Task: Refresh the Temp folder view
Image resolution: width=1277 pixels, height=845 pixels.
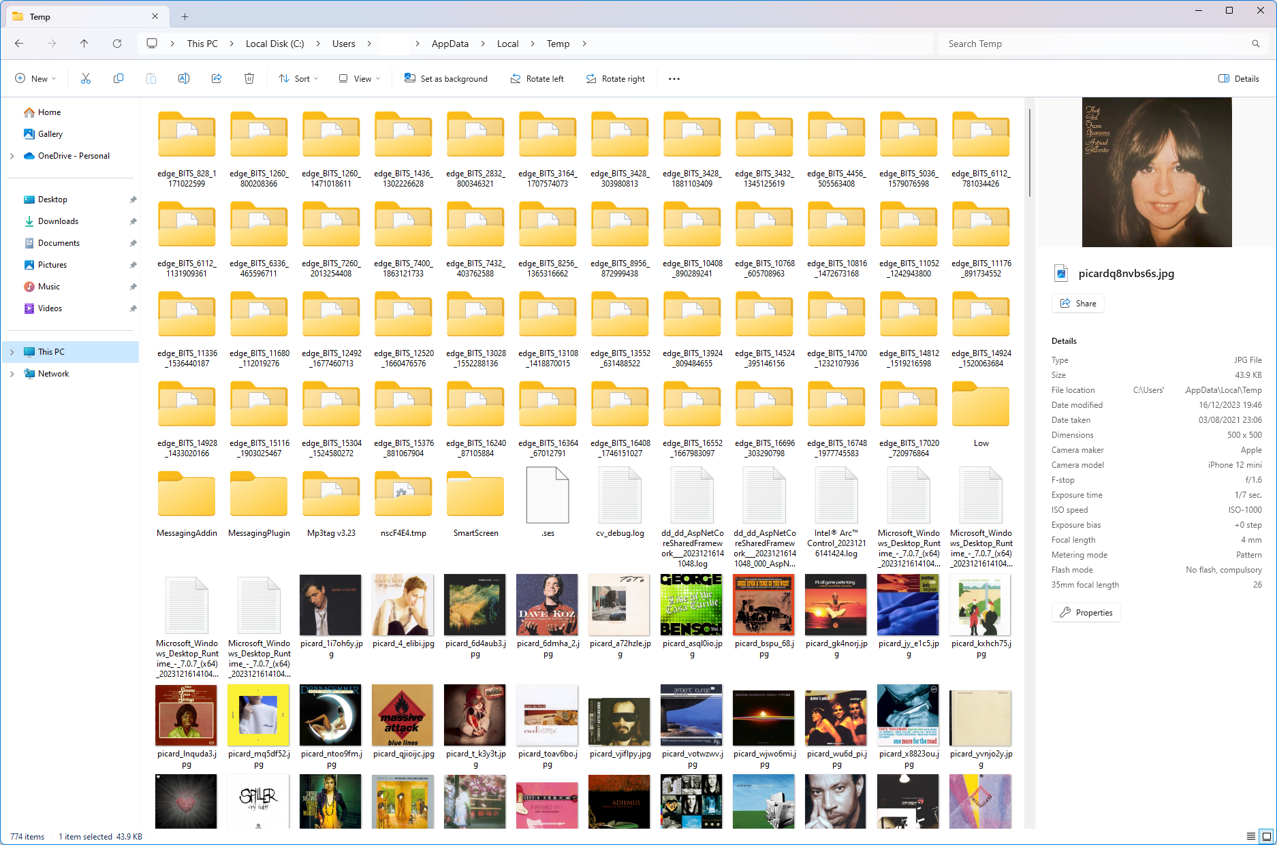Action: (x=117, y=44)
